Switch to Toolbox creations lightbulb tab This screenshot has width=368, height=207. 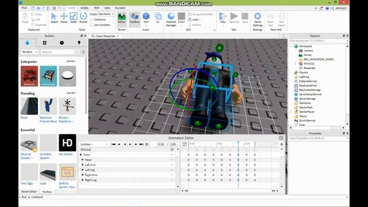coord(79,43)
